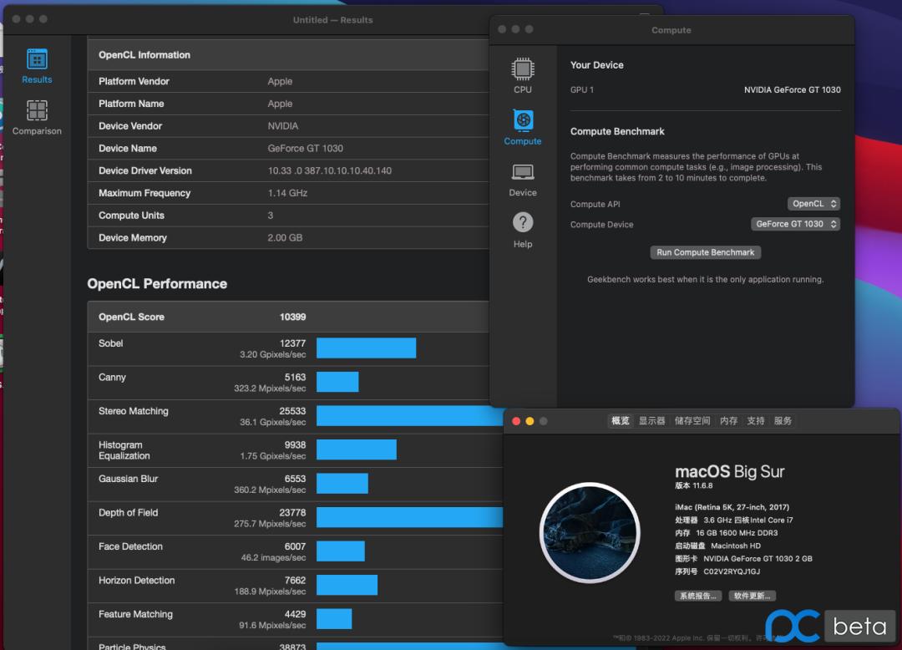Open the 支持 tab
902x650 pixels.
[756, 421]
